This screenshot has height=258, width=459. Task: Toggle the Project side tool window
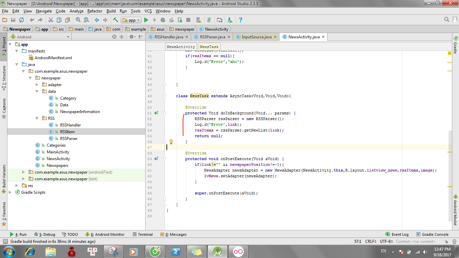pyautogui.click(x=4, y=44)
